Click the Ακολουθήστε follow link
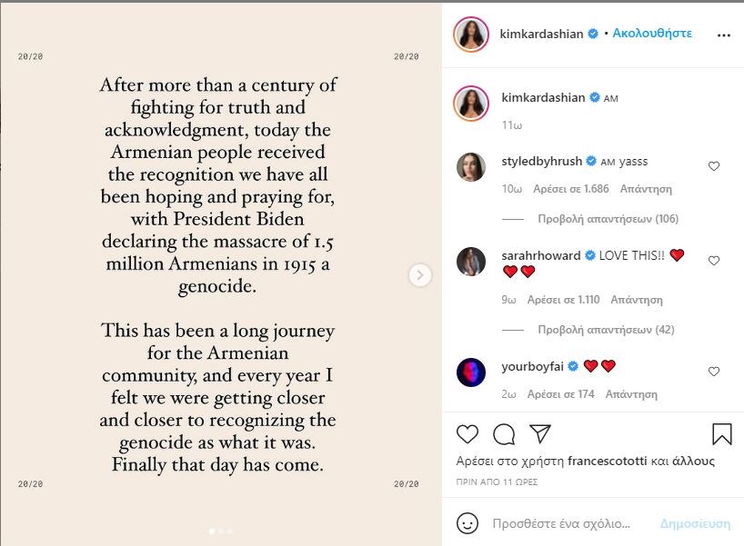Image resolution: width=744 pixels, height=546 pixels. (652, 34)
